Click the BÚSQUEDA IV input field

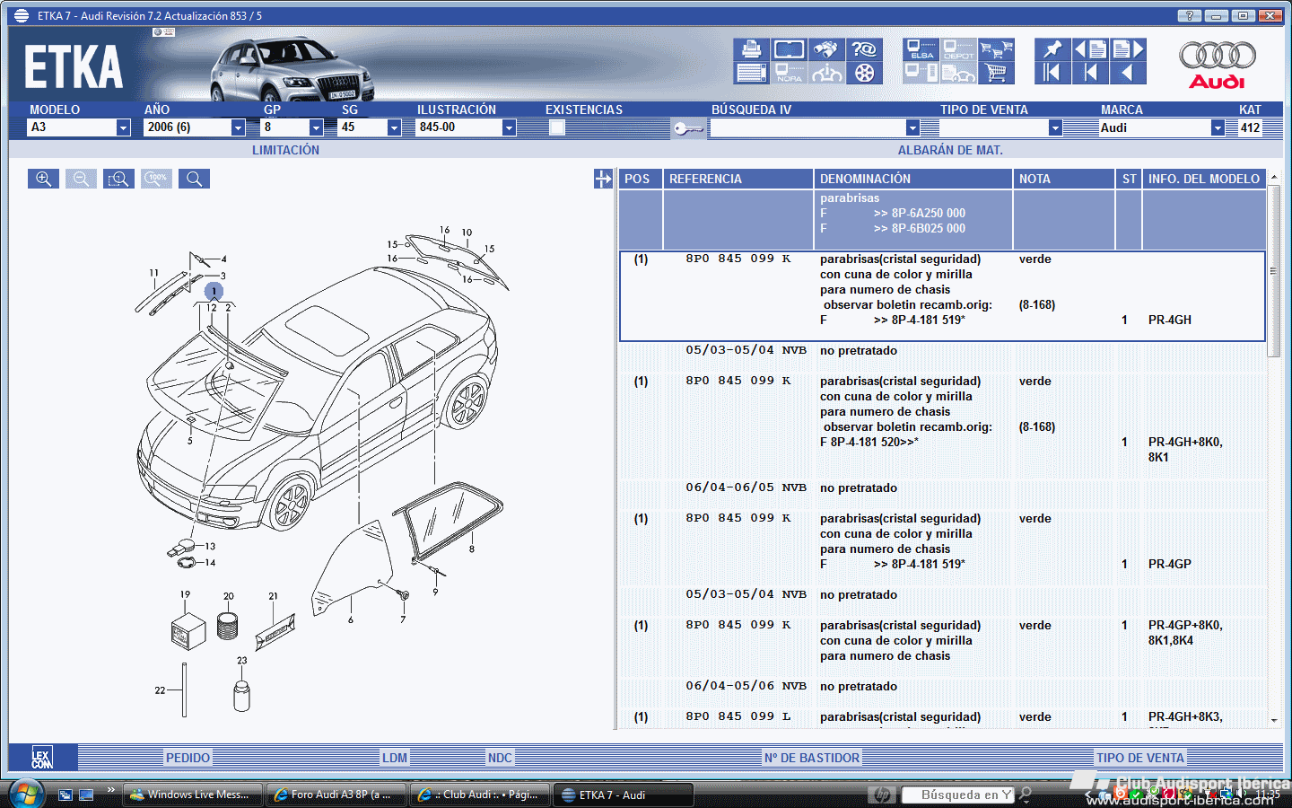tap(807, 127)
